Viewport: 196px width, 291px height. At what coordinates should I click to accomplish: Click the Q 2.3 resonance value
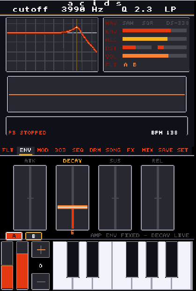pyautogui.click(x=137, y=9)
